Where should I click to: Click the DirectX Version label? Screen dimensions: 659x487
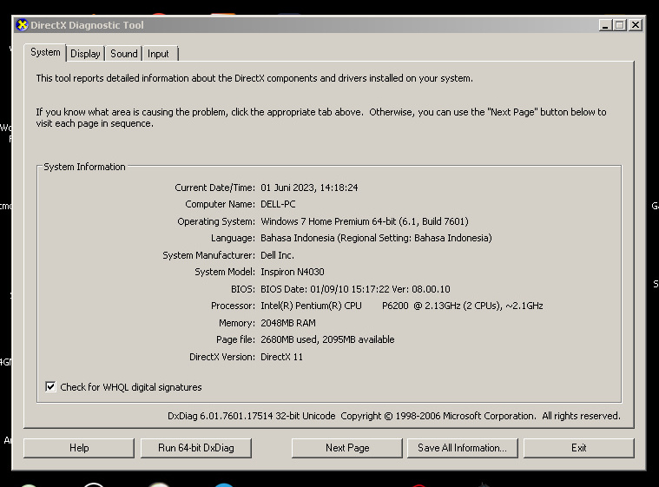click(x=222, y=357)
